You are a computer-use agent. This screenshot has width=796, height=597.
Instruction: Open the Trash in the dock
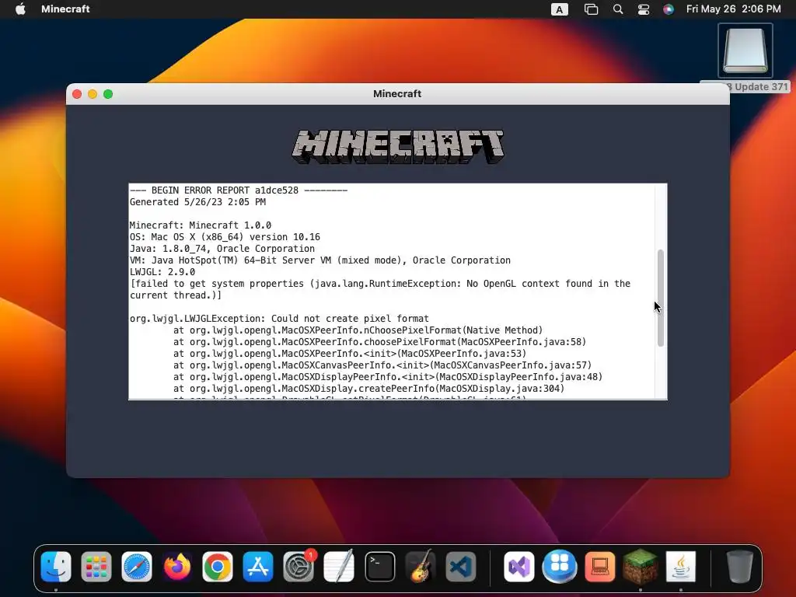click(x=740, y=567)
